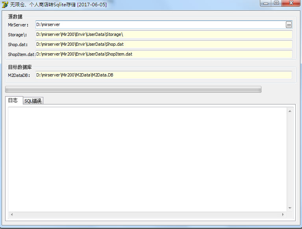This screenshot has width=302, height=229.
Task: Click the window title bar text
Action: (58, 5)
